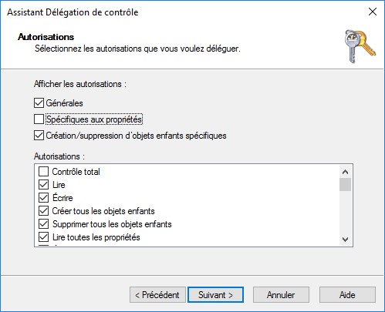The width and height of the screenshot is (385, 312).
Task: Enable Spécifiques aux propriétés checkbox
Action: point(39,119)
